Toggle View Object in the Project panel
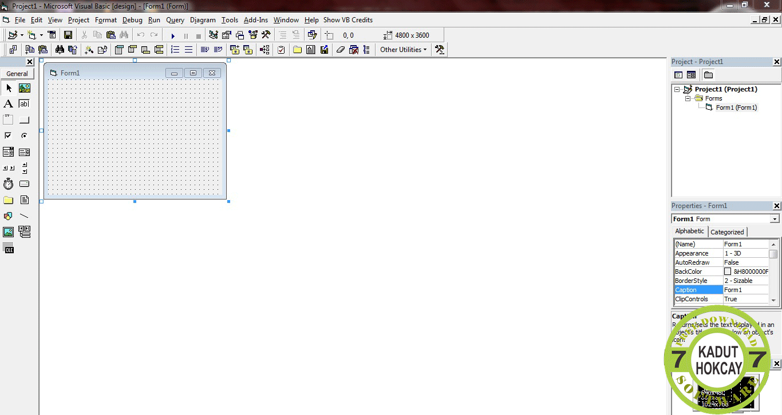The width and height of the screenshot is (782, 415). point(692,75)
